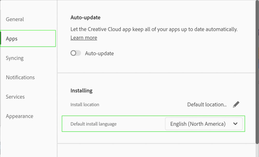Click the Installing section heading
The width and height of the screenshot is (259, 157).
(x=81, y=91)
